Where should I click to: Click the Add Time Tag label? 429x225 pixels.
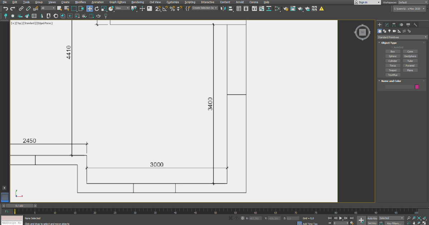pyautogui.click(x=310, y=224)
